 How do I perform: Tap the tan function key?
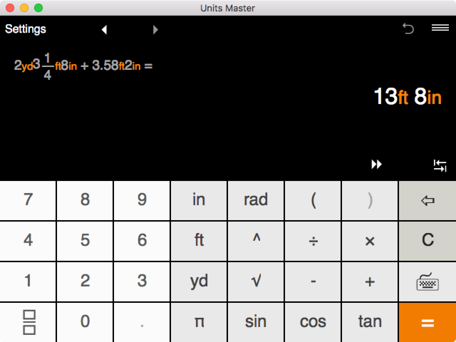(x=370, y=322)
